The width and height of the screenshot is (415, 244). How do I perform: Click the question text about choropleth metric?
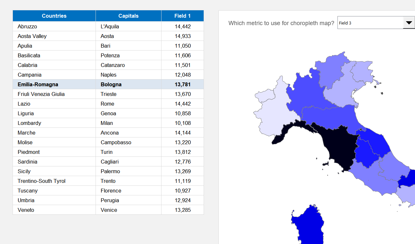coord(281,23)
